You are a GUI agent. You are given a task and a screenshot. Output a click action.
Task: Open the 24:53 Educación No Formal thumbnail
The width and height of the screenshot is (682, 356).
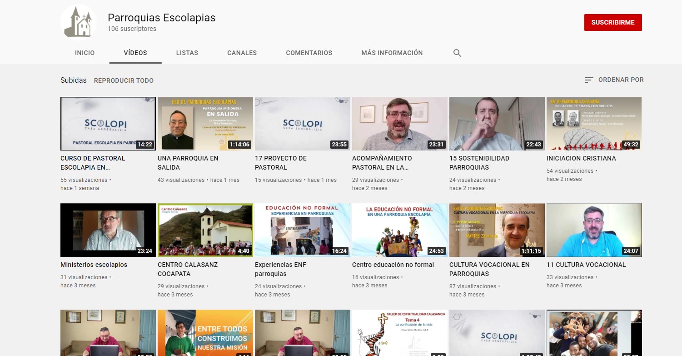point(400,230)
